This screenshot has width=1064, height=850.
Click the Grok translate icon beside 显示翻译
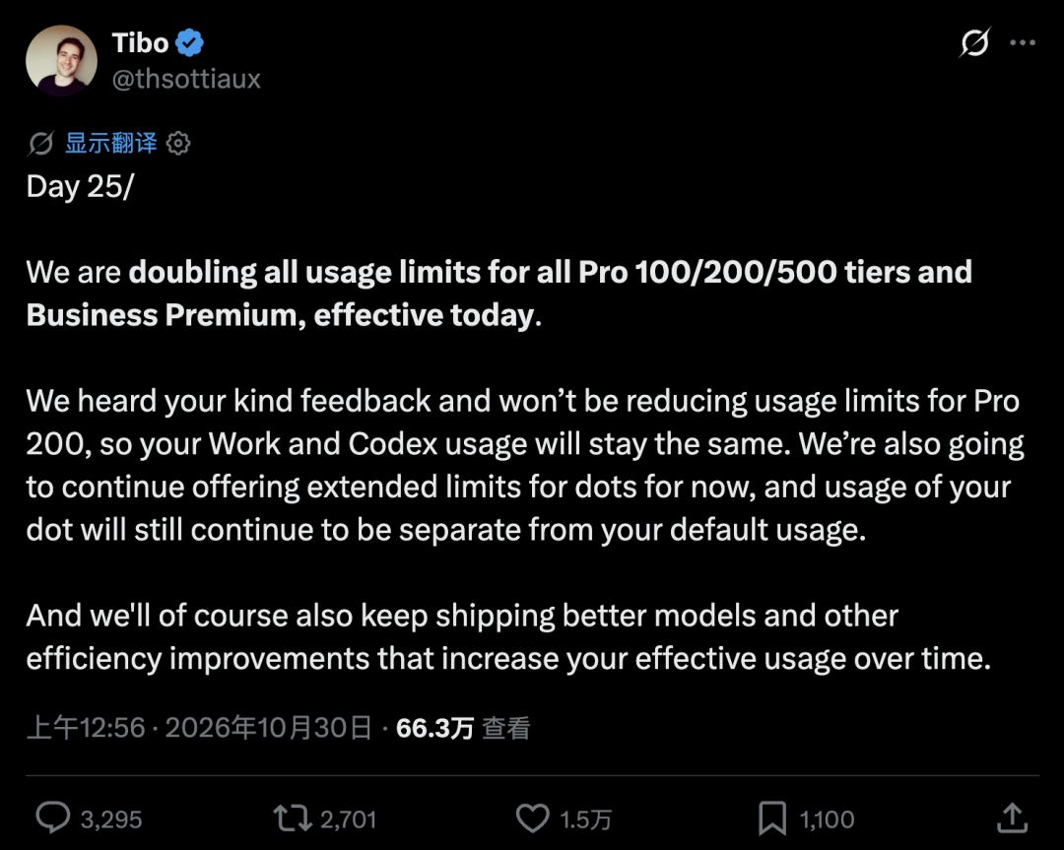pos(40,143)
